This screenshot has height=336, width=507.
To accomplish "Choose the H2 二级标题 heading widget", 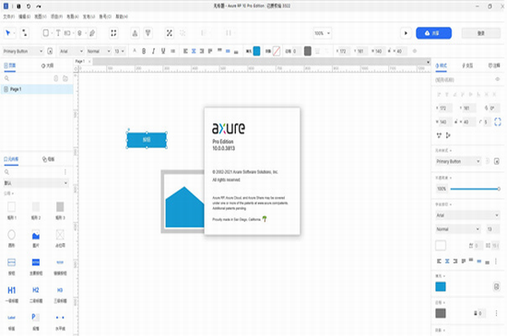I will click(x=36, y=294).
